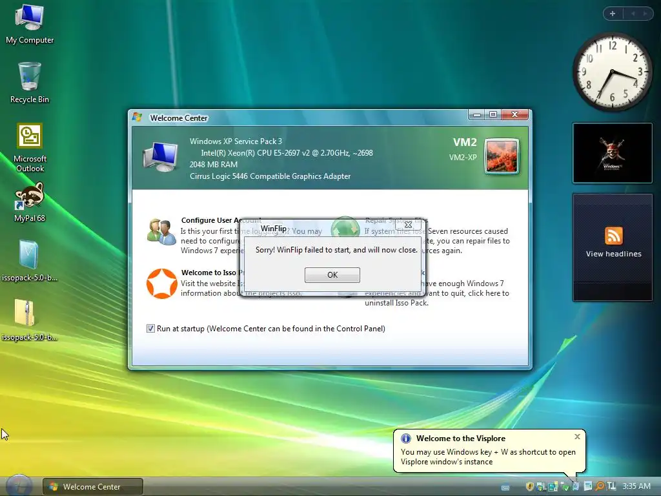This screenshot has height=496, width=661.
Task: Open the Start menu orb
Action: (19, 486)
